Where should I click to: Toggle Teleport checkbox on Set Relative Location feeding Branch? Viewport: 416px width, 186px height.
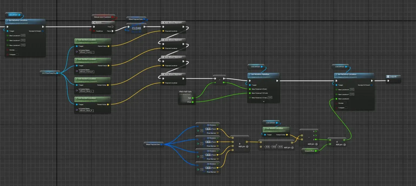point(17,55)
